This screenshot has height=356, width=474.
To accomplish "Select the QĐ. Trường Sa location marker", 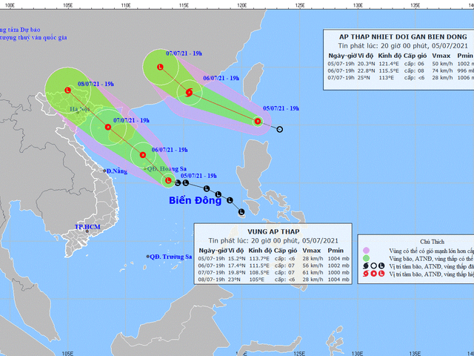I will [x=147, y=257].
